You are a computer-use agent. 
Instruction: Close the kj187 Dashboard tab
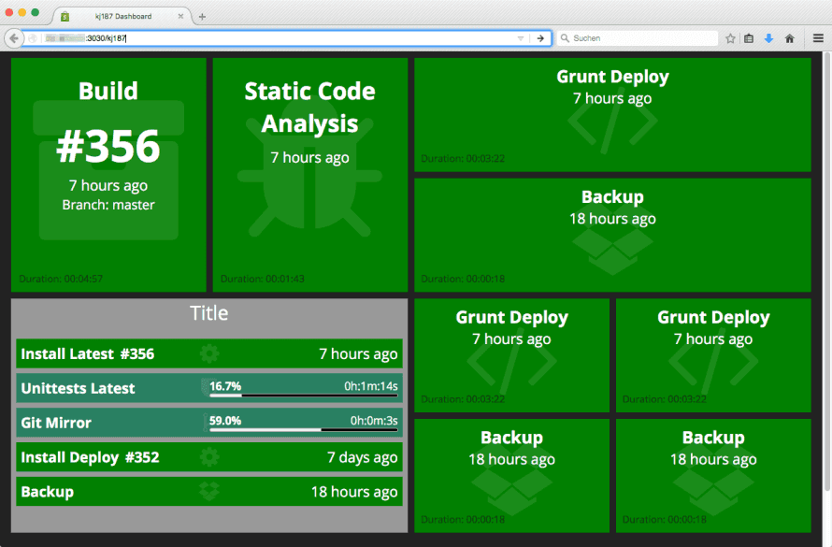[181, 16]
